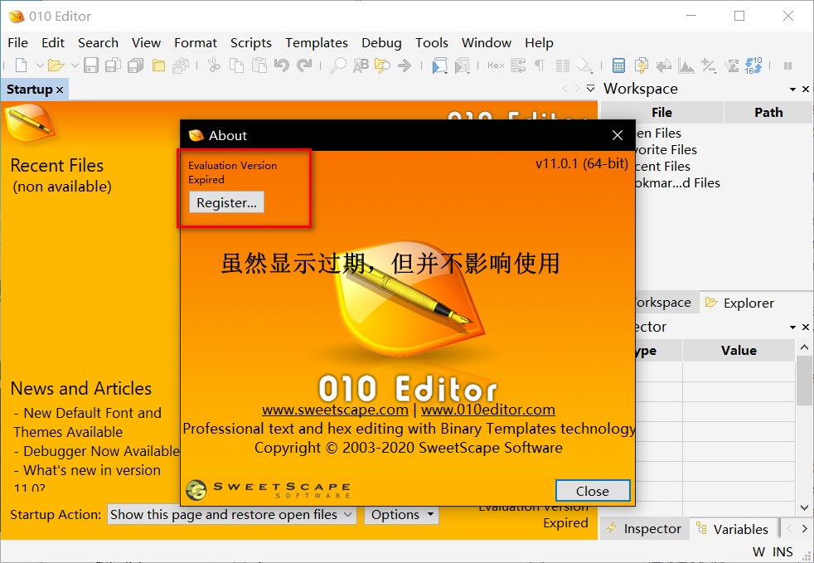Click the Cut scissors icon
814x563 pixels.
click(214, 66)
